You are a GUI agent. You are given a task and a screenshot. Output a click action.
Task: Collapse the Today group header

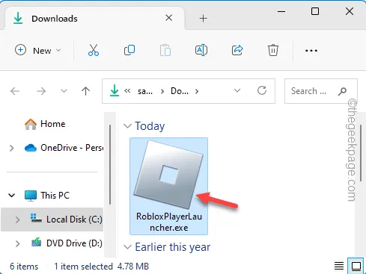tap(127, 126)
